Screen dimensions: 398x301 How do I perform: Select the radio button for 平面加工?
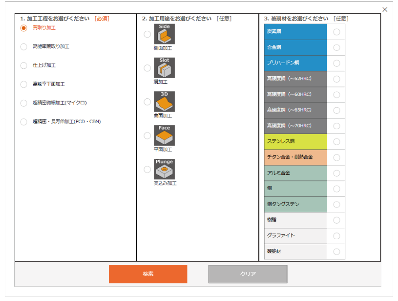point(147,135)
